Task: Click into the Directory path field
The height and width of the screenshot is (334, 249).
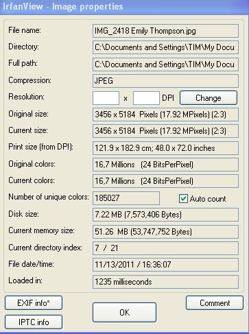Action: 165,47
